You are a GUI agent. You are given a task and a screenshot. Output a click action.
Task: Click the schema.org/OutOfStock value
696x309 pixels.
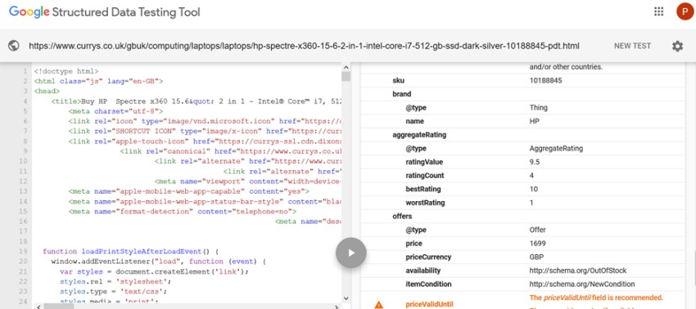click(578, 271)
